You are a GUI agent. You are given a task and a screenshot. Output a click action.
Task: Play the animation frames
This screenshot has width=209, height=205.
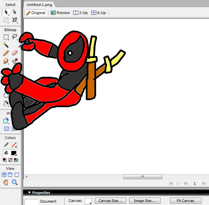(x=178, y=184)
